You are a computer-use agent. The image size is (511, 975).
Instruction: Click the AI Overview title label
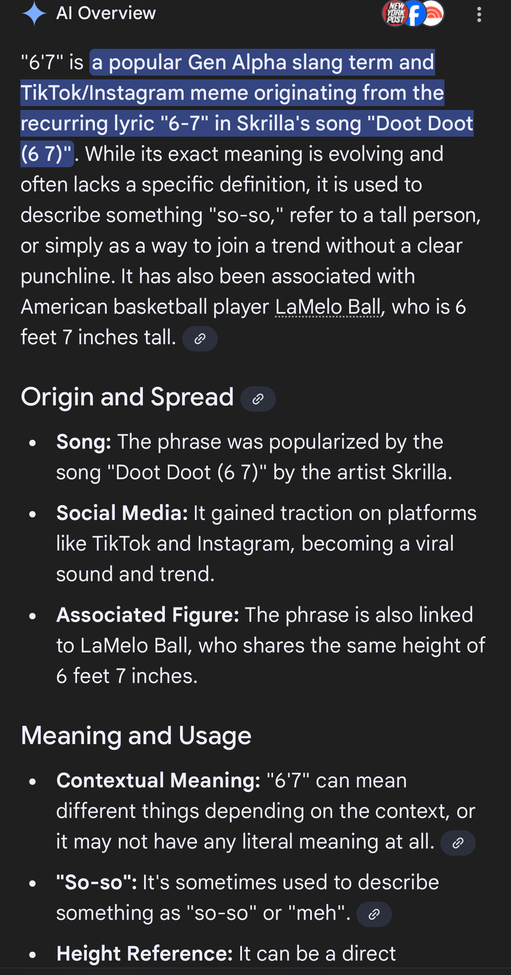(x=106, y=13)
